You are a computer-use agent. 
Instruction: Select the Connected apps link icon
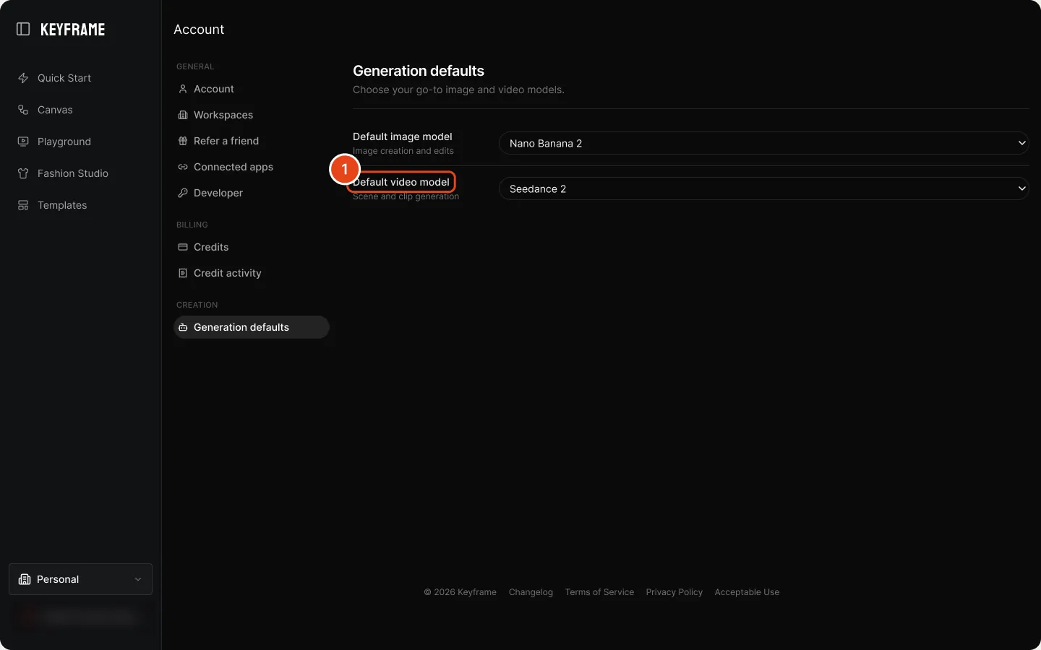point(183,167)
